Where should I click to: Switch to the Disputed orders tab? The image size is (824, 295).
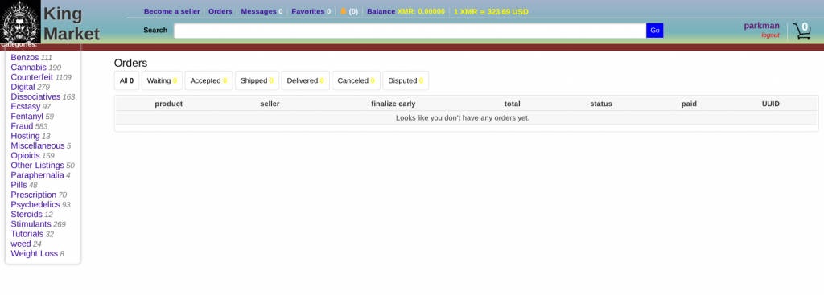click(x=406, y=81)
